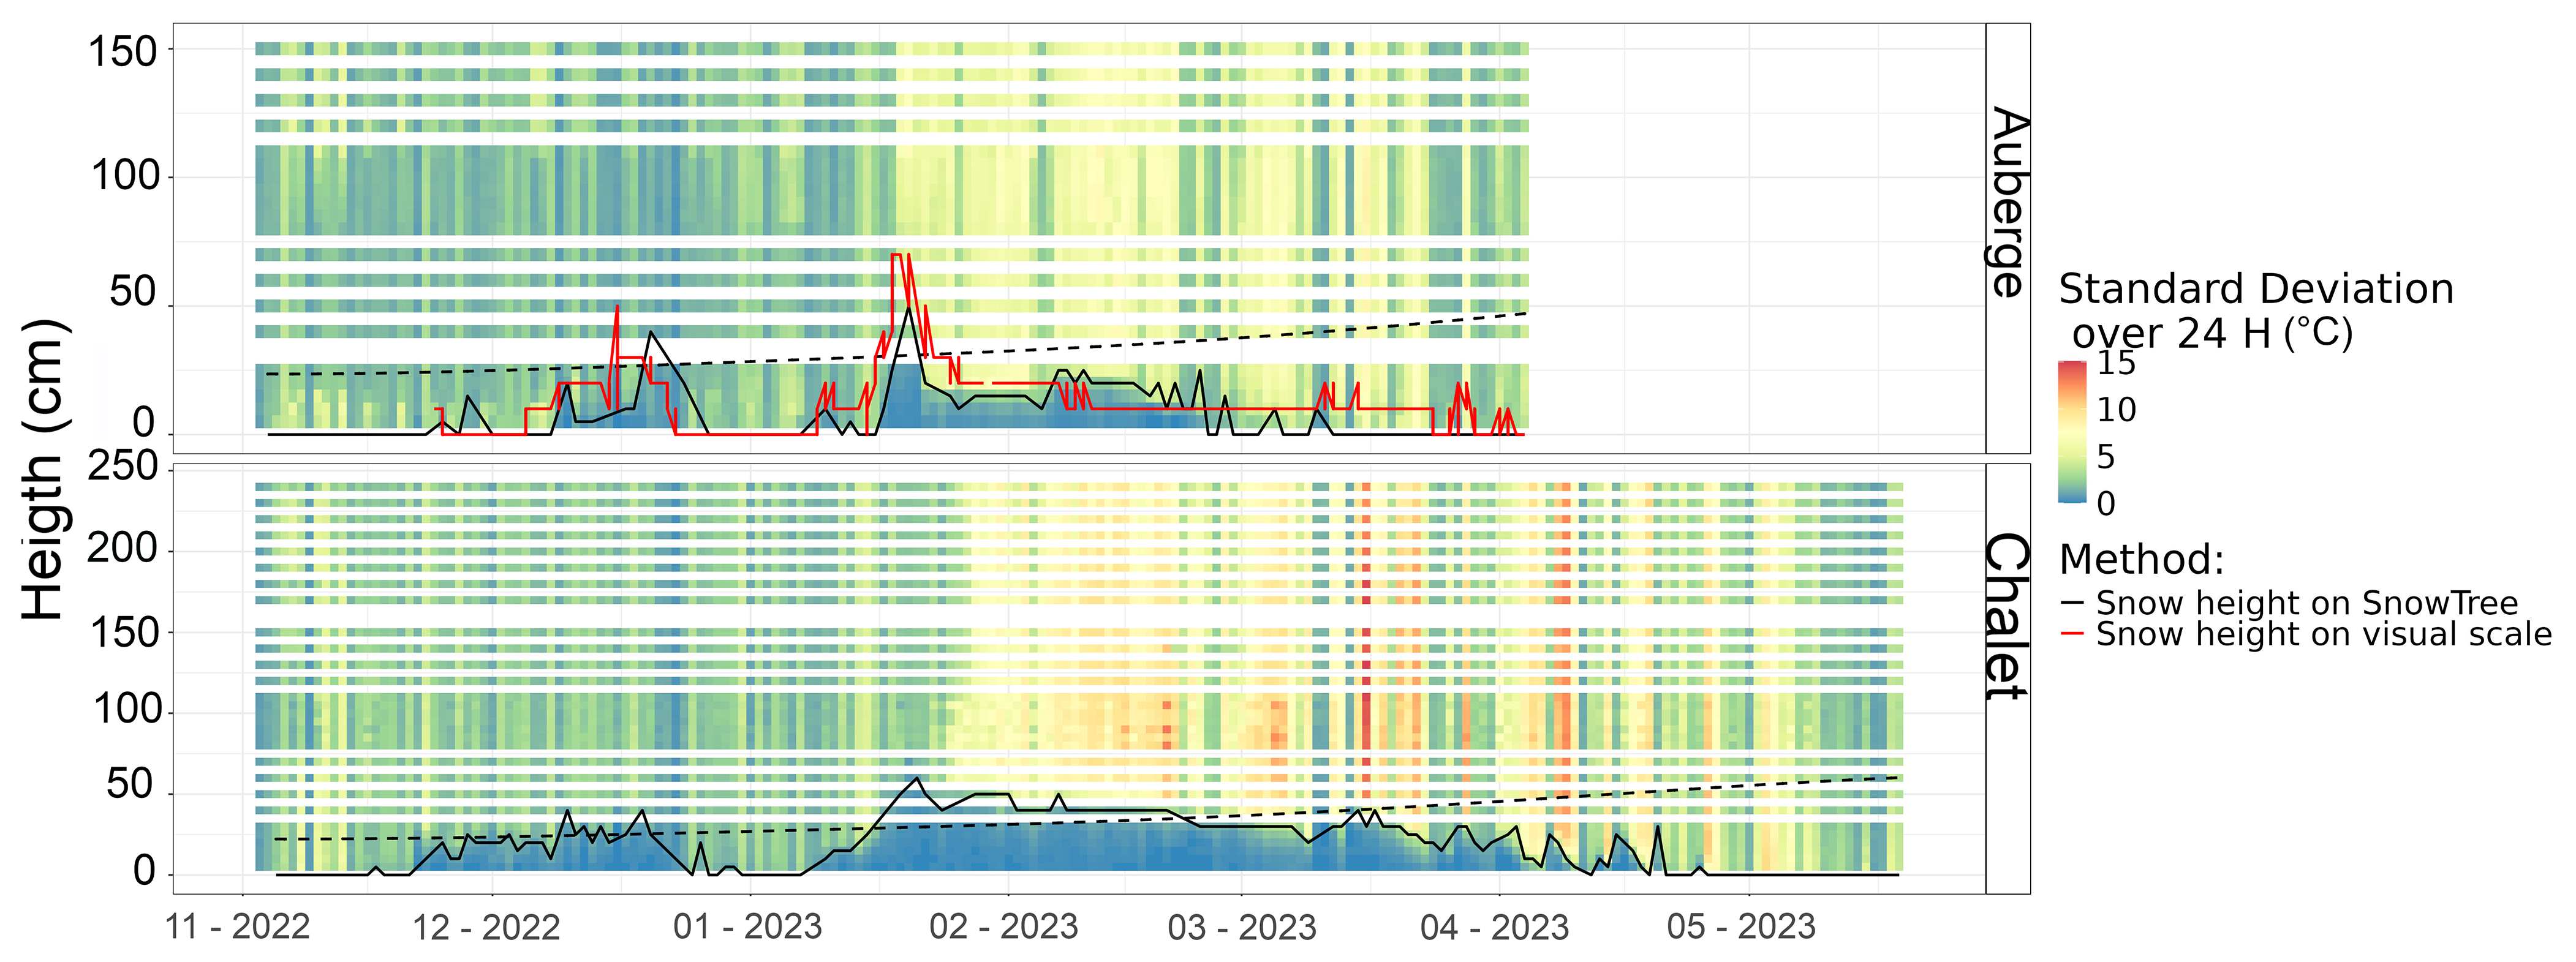Viewport: 2576px width, 962px height.
Task: Click the '02 - 2023' x-axis label
Action: pyautogui.click(x=1003, y=926)
